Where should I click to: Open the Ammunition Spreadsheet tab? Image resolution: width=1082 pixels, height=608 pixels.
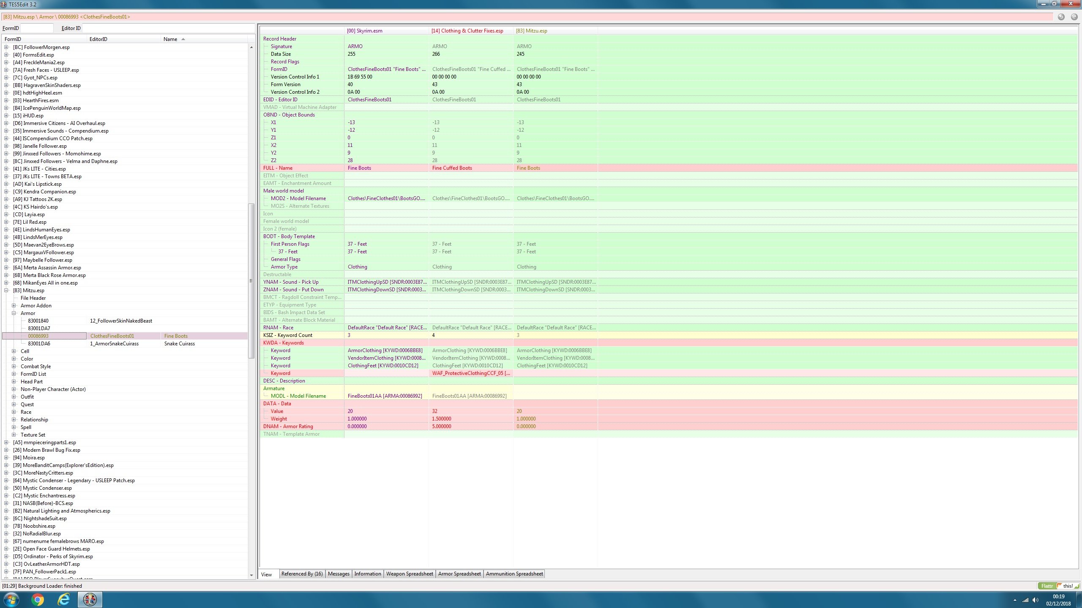point(514,574)
